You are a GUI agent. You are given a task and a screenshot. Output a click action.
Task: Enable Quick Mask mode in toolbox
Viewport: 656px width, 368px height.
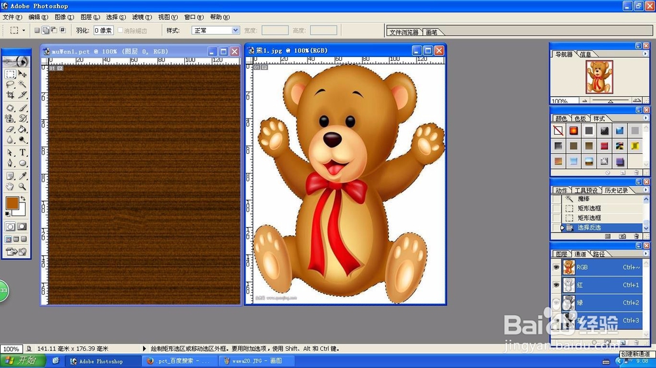click(22, 227)
